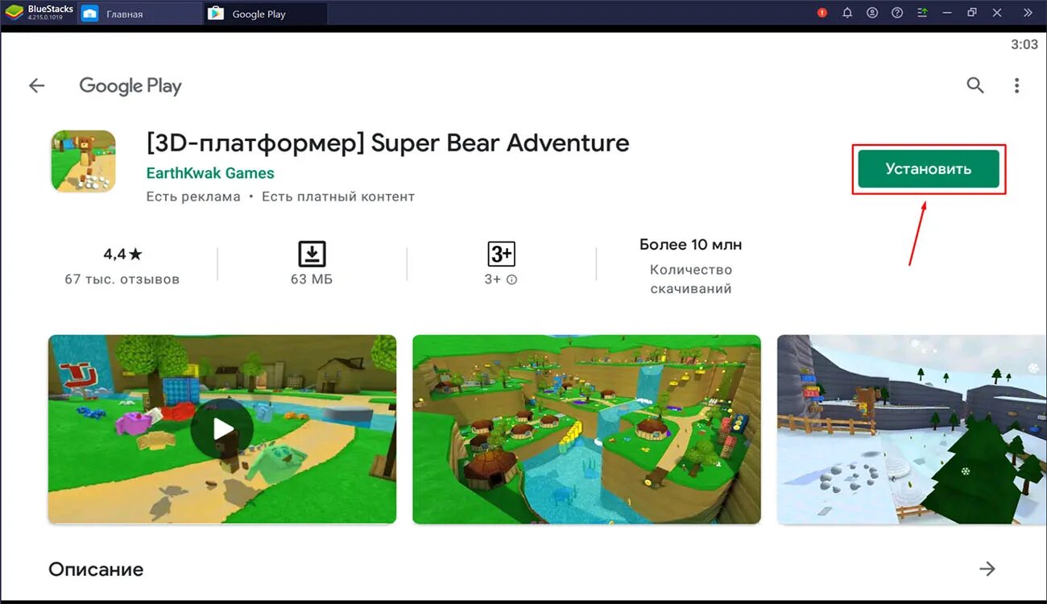Viewport: 1047px width, 604px height.
Task: Open BlueStacks notifications bell
Action: point(847,13)
